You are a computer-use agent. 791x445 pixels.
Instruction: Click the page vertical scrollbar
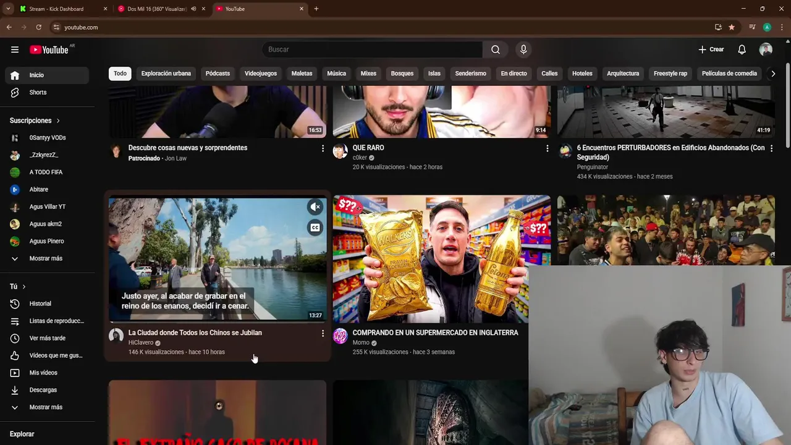788,105
